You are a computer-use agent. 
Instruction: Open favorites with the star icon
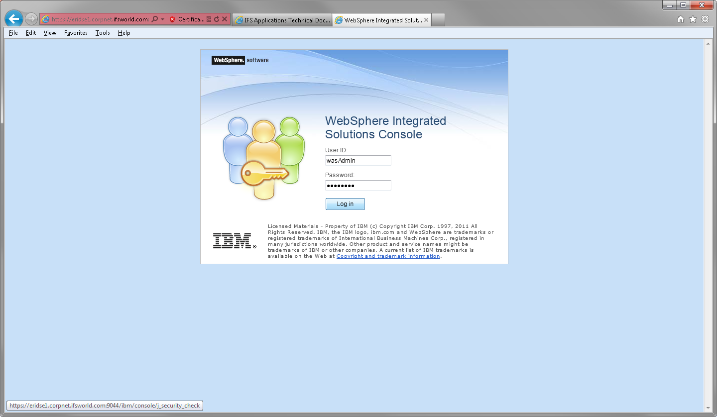point(693,19)
